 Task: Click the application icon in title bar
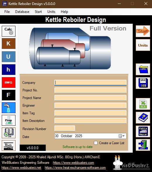[4, 4]
